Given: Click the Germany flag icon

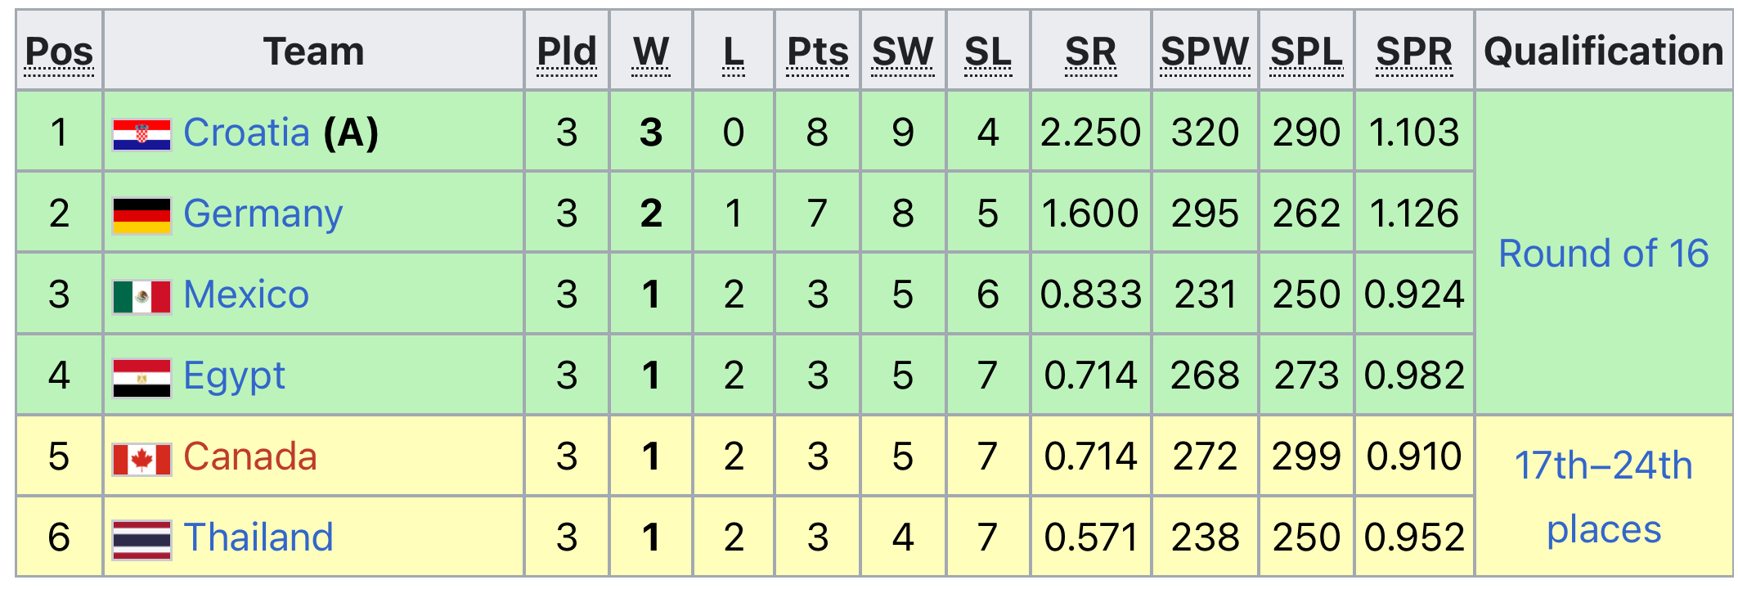Looking at the screenshot, I should pyautogui.click(x=141, y=215).
